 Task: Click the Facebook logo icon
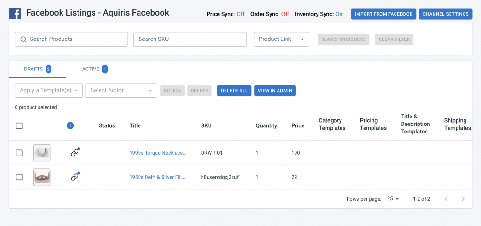pyautogui.click(x=15, y=14)
